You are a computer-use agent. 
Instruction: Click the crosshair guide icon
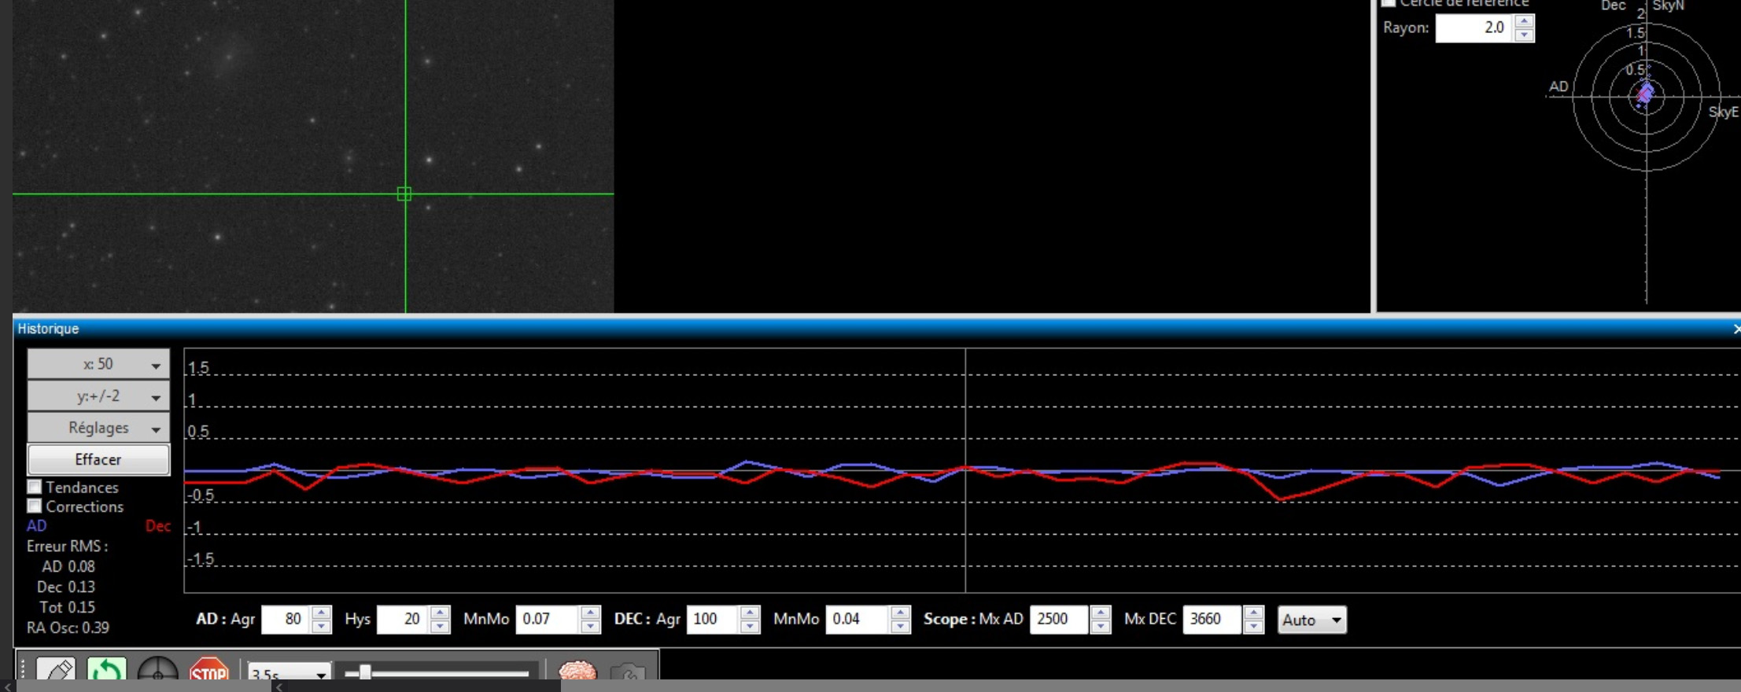pos(157,673)
